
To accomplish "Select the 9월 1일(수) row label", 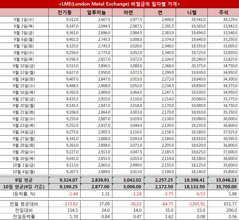I will tap(24, 20).
